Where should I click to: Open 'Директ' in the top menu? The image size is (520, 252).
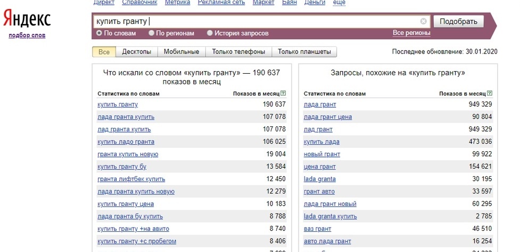[104, 2]
